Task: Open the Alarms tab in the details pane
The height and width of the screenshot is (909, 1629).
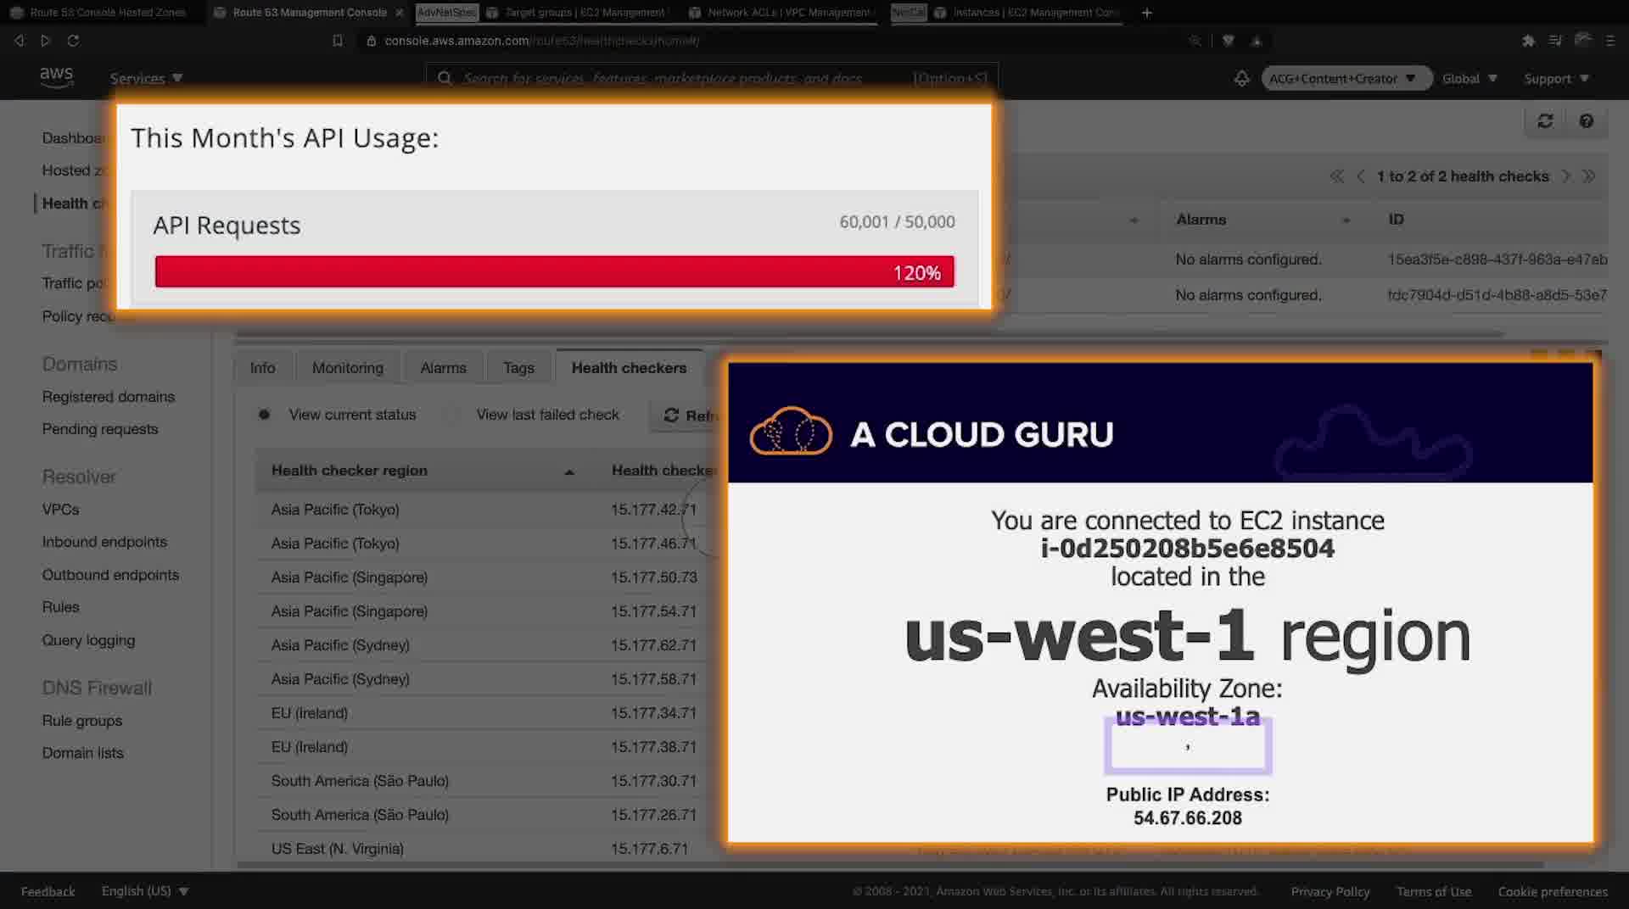Action: click(x=443, y=368)
